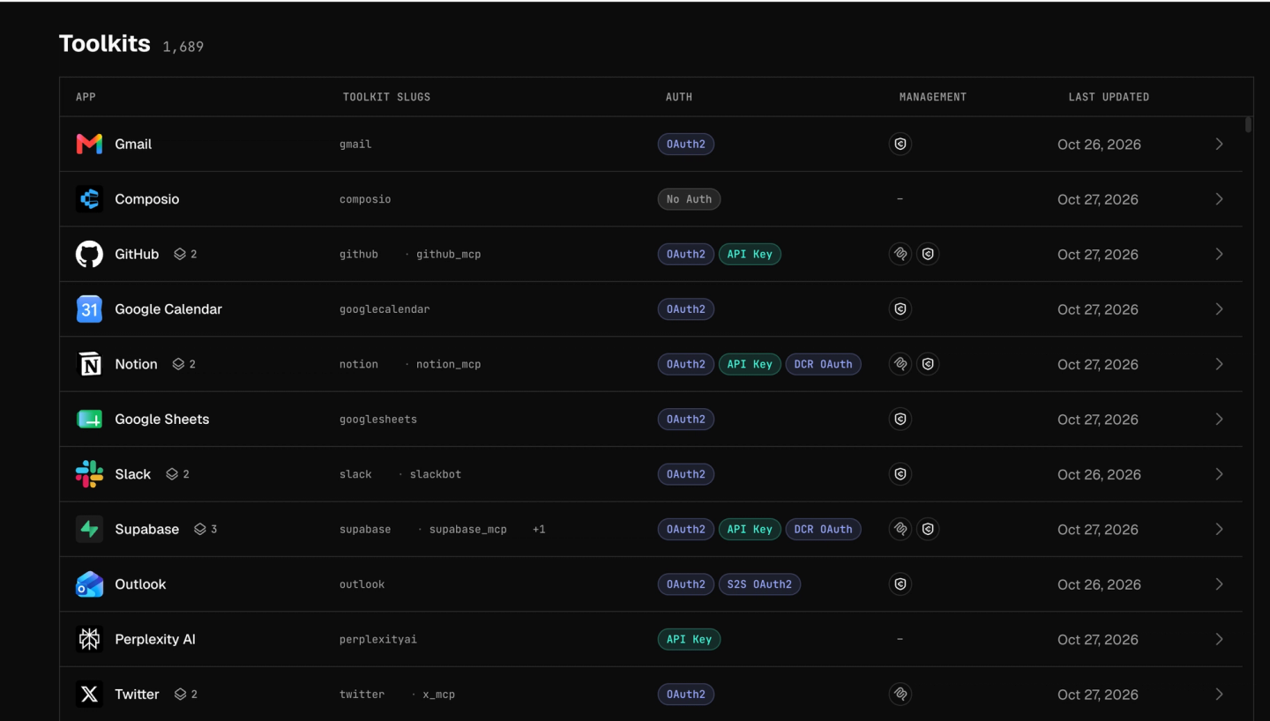Click the layers icon next to Twitter
Screen dimensions: 1270x721
point(180,695)
